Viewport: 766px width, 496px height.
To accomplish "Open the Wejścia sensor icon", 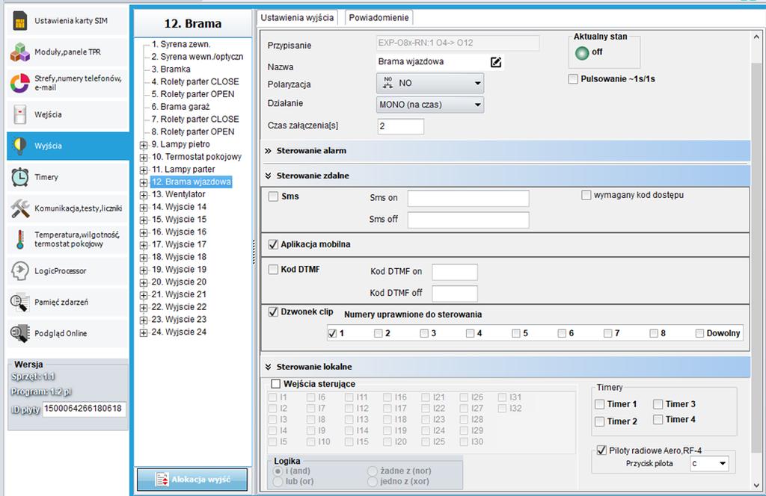I will coord(19,114).
